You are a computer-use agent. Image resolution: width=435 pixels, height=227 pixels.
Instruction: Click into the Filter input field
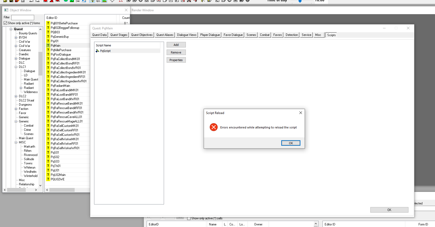(x=23, y=18)
